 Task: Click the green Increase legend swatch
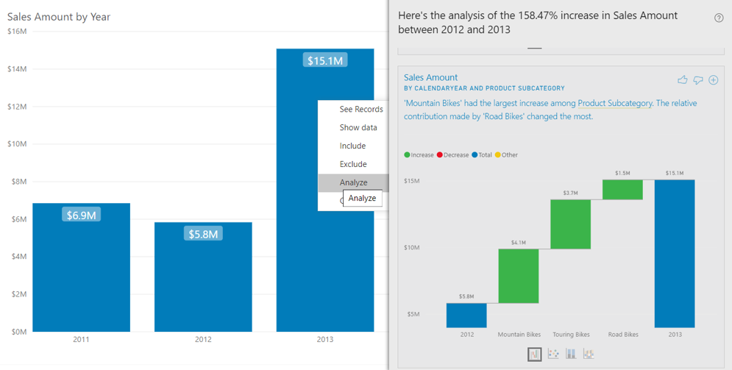tap(407, 155)
